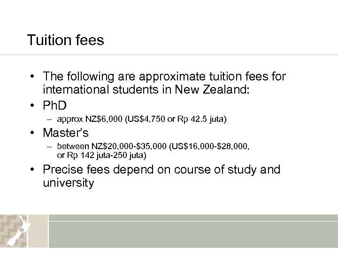The width and height of the screenshot is (338, 254).
Task: Select the "Tuition fees" slide title
Action: click(66, 40)
